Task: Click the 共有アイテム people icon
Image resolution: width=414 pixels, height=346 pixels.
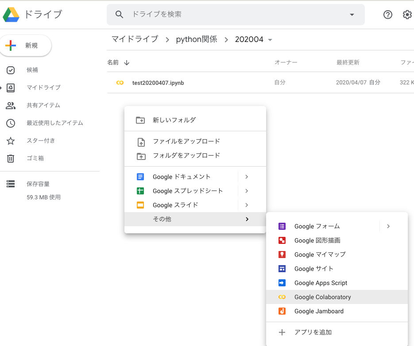Action: pyautogui.click(x=11, y=106)
